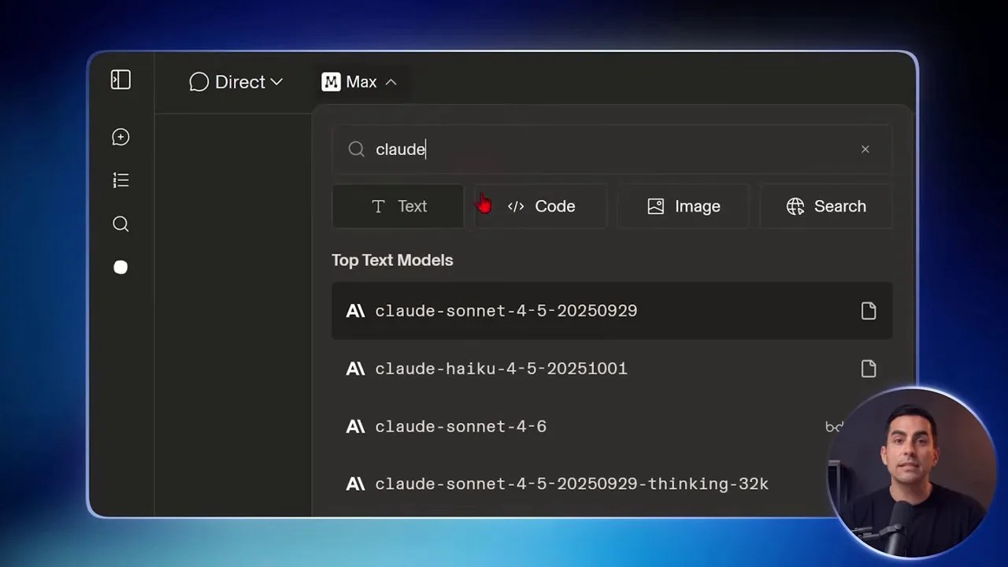The width and height of the screenshot is (1008, 567).
Task: Click the Top Text Models heading
Action: [392, 260]
